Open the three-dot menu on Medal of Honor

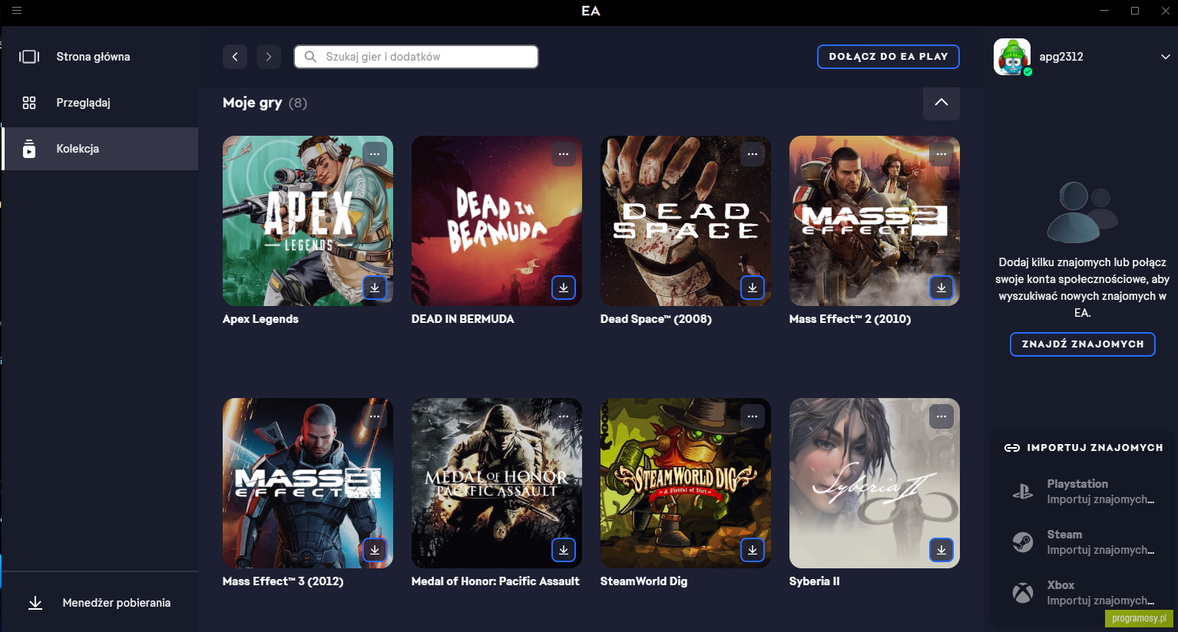coord(564,416)
